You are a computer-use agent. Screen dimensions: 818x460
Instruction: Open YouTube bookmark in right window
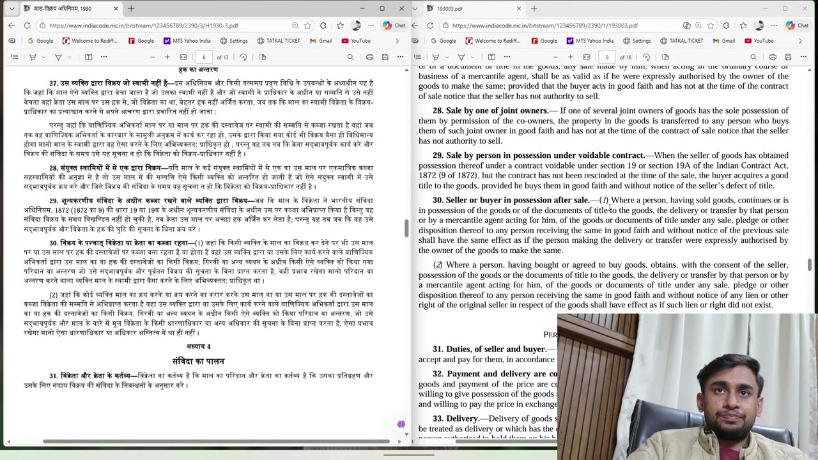(x=759, y=41)
